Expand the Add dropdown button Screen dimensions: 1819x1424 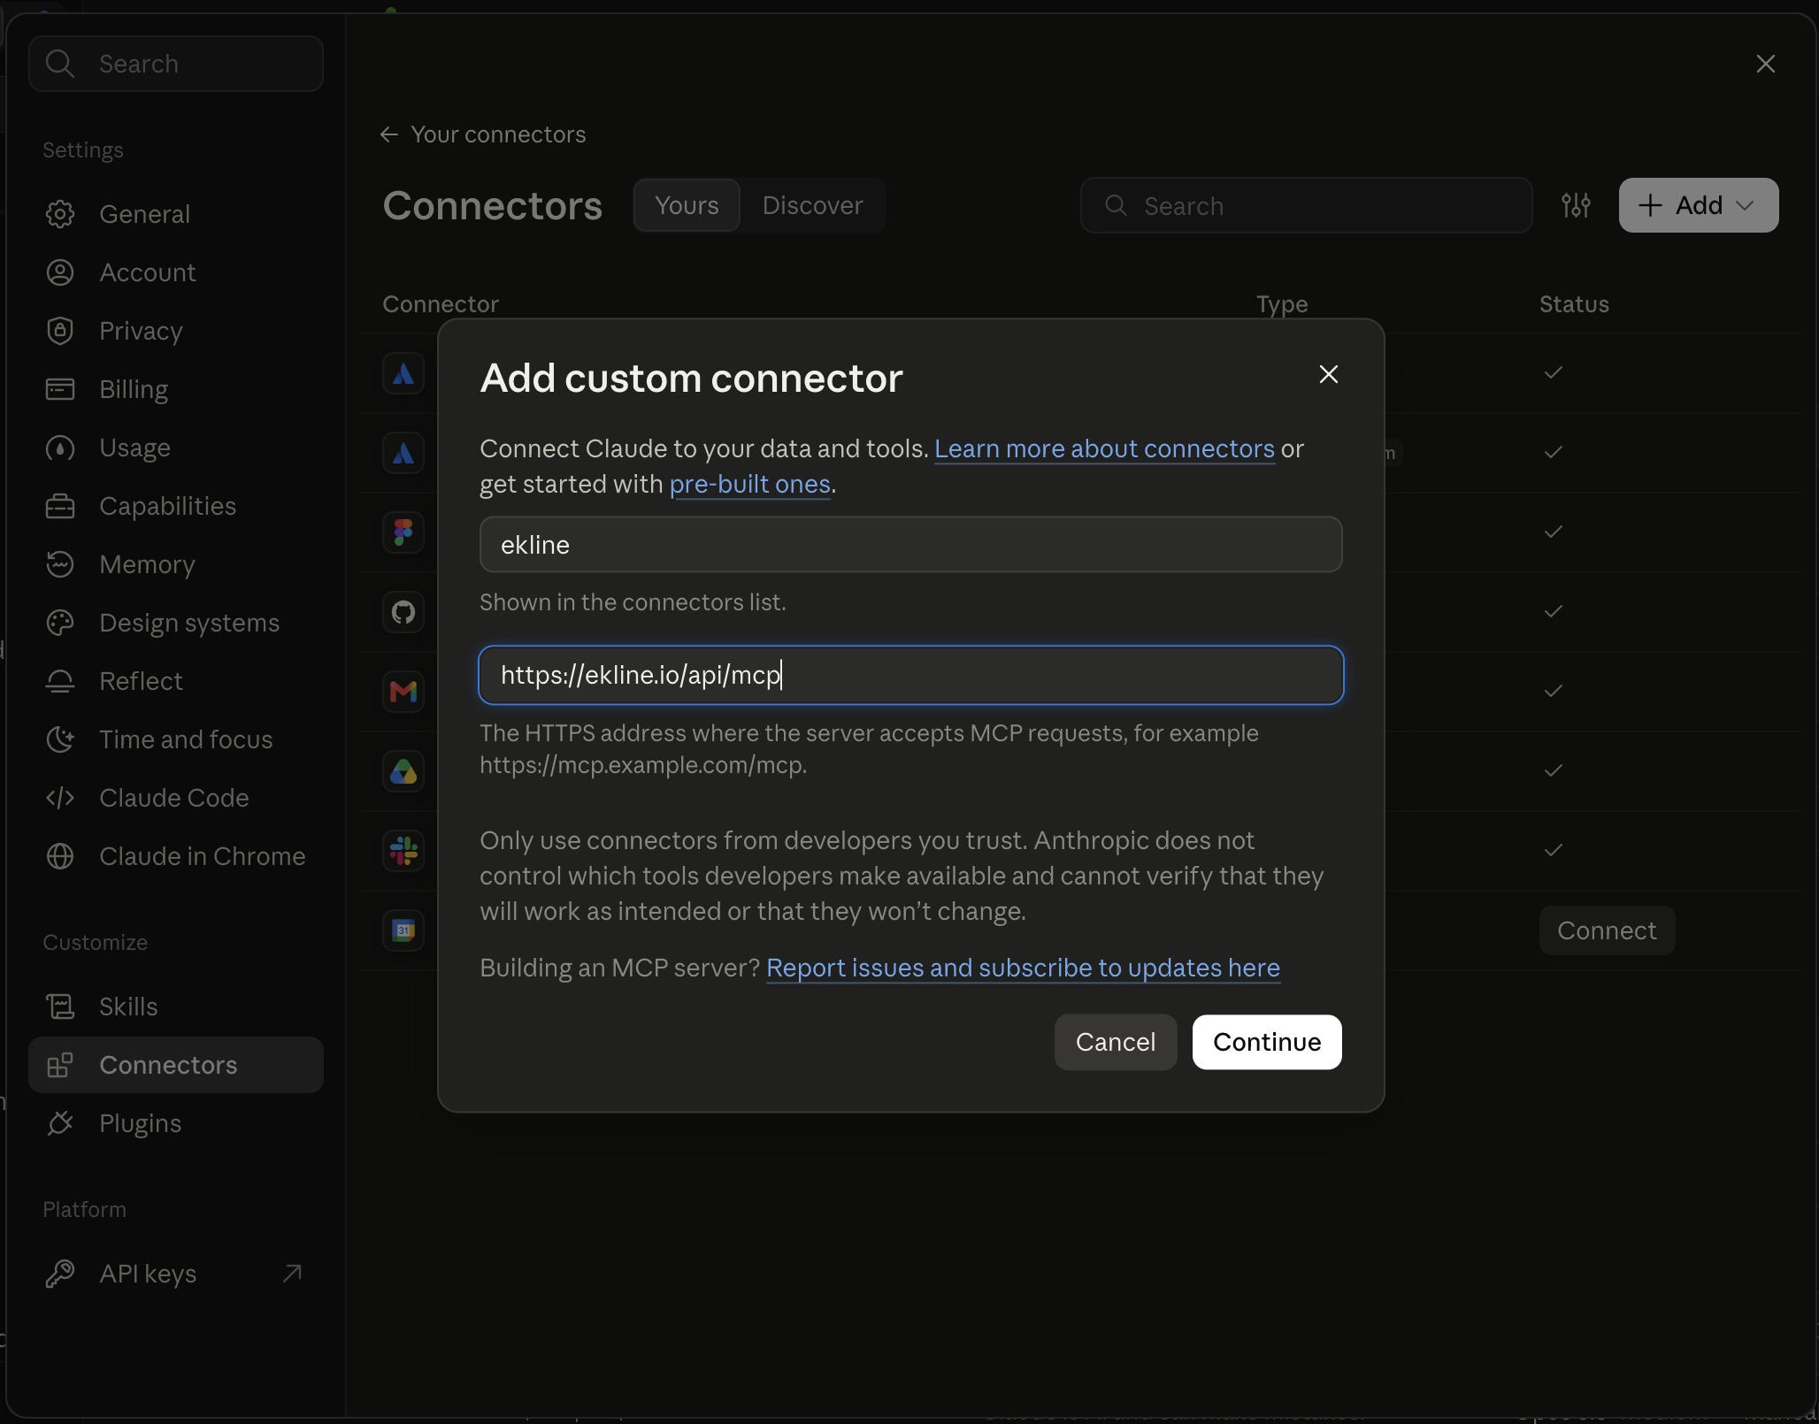1699,205
